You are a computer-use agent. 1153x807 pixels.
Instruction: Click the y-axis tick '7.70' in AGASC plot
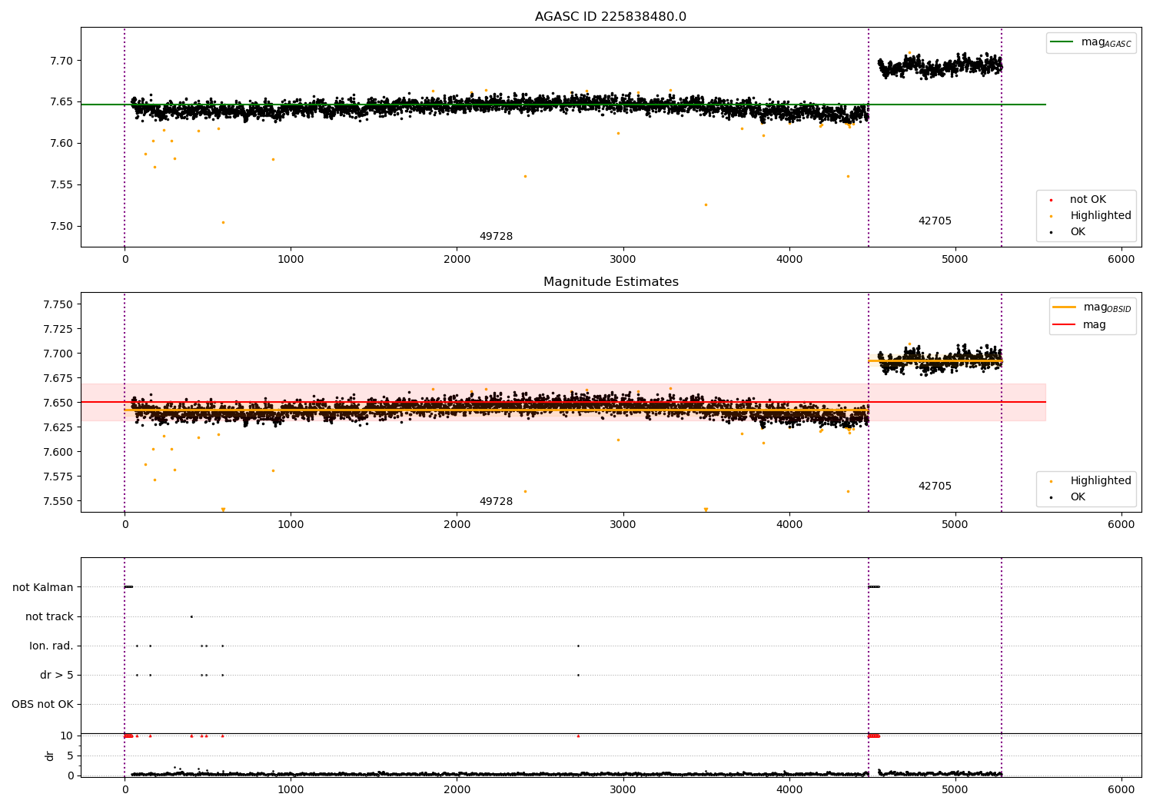pyautogui.click(x=62, y=61)
